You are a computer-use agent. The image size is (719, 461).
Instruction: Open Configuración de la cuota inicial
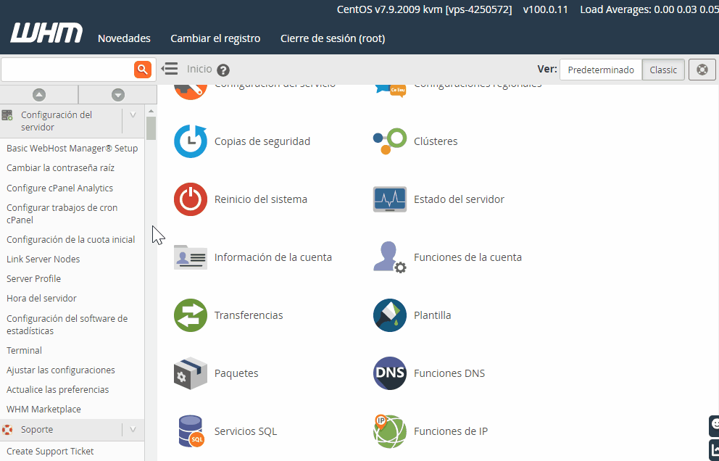tap(72, 239)
